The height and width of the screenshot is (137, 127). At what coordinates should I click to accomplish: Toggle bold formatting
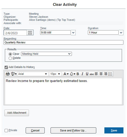point(78,74)
